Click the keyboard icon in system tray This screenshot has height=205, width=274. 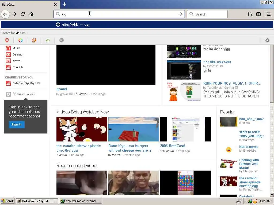point(238,201)
